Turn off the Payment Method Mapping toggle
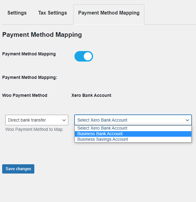Screen dimensions: 196x202 pyautogui.click(x=84, y=56)
